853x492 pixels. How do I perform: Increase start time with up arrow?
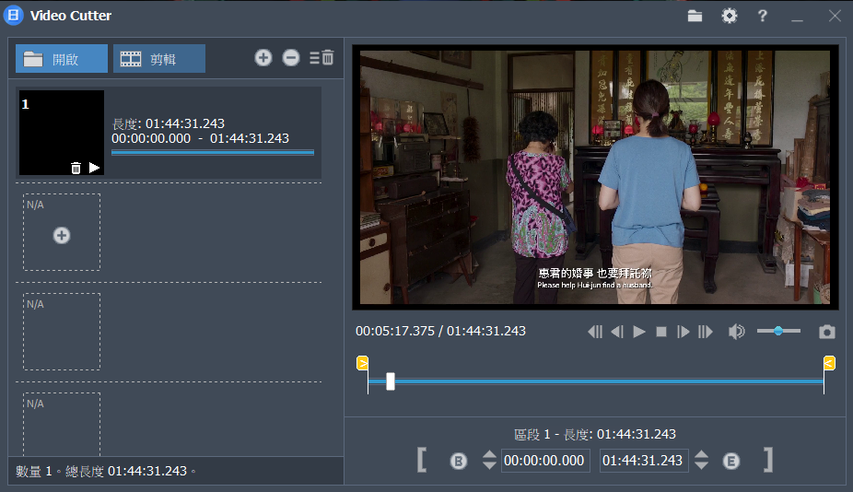pyautogui.click(x=489, y=454)
